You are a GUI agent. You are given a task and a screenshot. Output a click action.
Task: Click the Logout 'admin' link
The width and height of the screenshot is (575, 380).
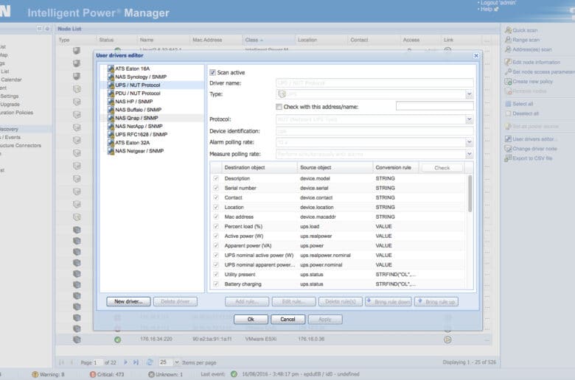(498, 3)
